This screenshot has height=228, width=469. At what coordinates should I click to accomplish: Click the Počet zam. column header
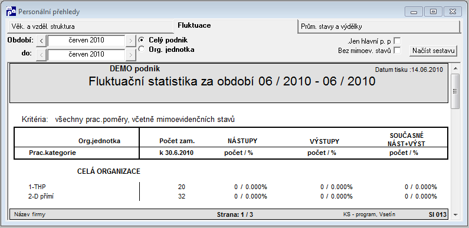(177, 141)
